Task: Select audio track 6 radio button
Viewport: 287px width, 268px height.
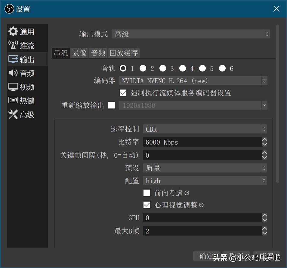Action: 222,69
